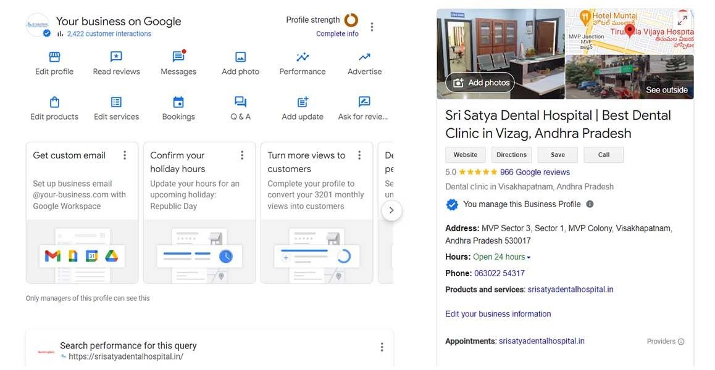
Task: Click the https://srisatyadentalhospital.in/ URL text
Action: point(126,357)
